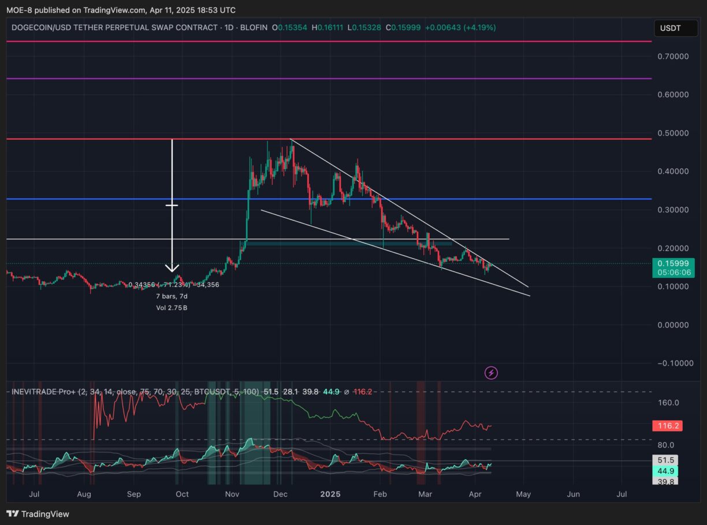This screenshot has height=525, width=707.
Task: Click the Apr label on time axis
Action: [475, 494]
